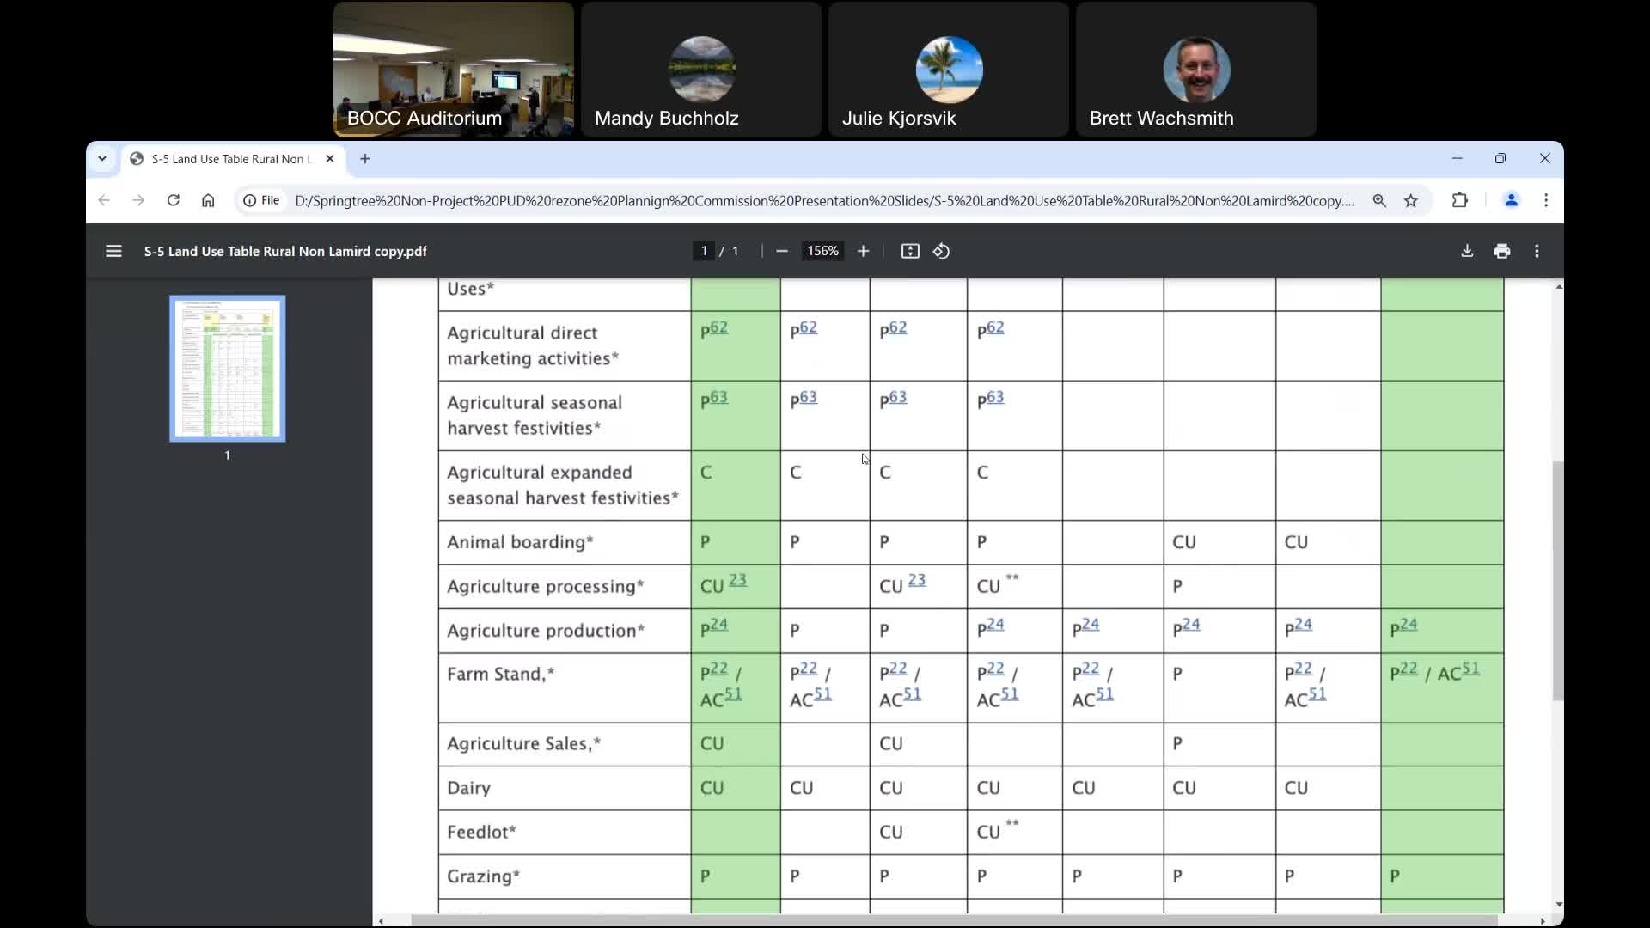Screen dimensions: 1650x928
Task: Go back to previous page
Action: tap(104, 200)
